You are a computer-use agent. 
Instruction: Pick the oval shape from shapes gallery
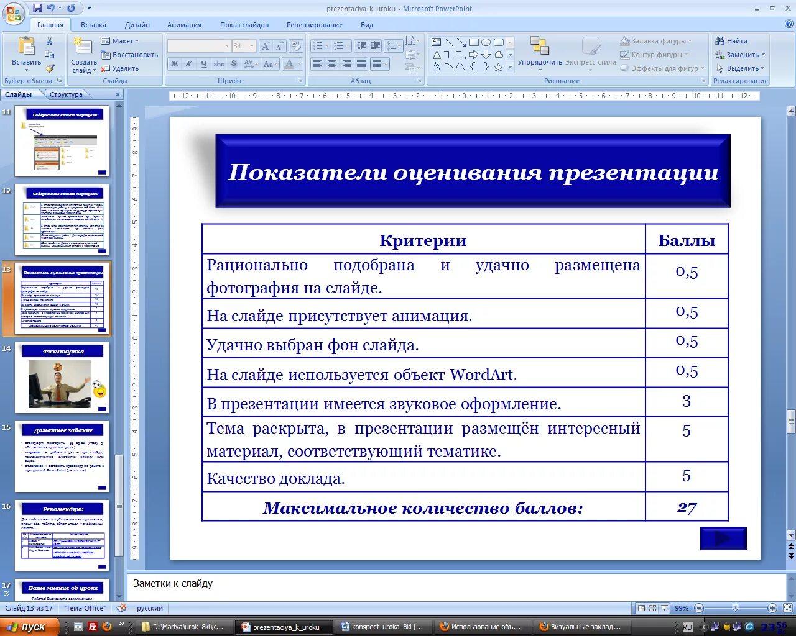click(486, 42)
